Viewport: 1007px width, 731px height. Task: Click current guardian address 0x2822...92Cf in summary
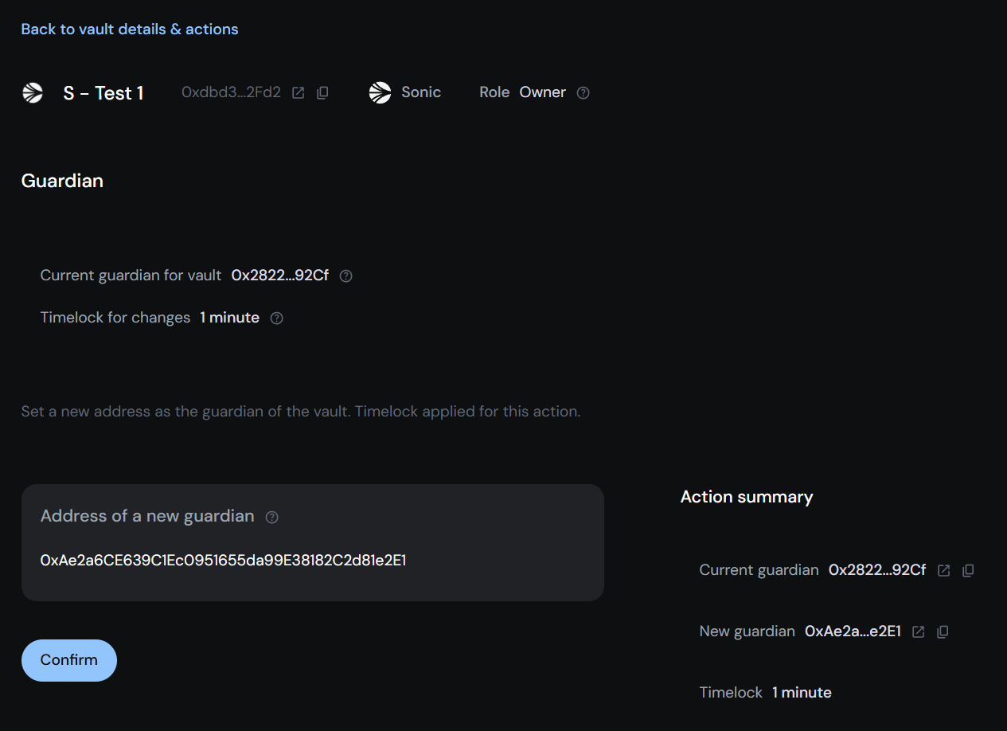tap(877, 570)
